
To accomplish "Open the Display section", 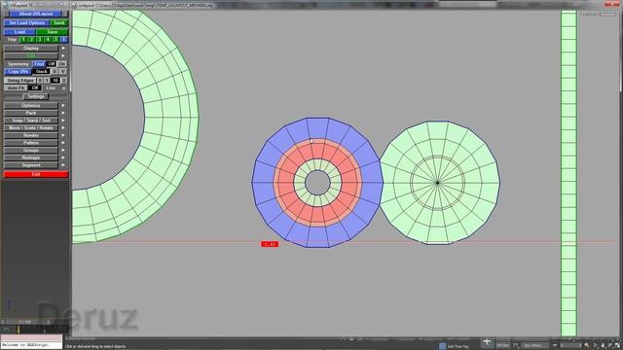I will click(31, 49).
